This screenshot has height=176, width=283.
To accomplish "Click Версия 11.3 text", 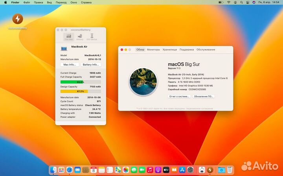I will pos(174,68).
